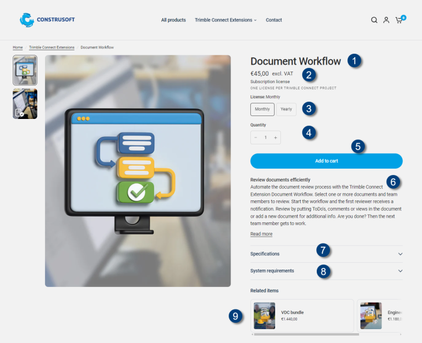Open the Read more link
The image size is (422, 343).
click(261, 234)
